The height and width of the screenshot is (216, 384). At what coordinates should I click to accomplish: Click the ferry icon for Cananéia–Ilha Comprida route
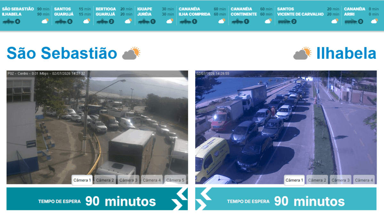[x=186, y=21]
